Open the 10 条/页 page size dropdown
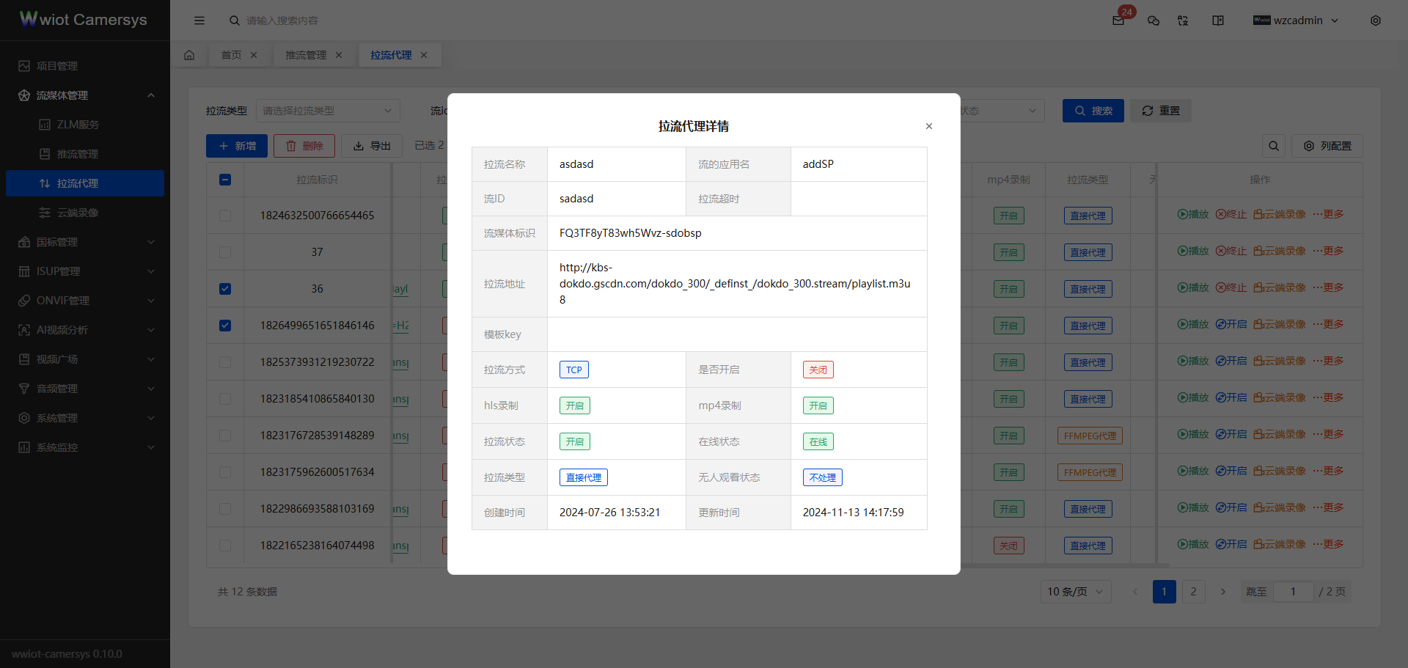The height and width of the screenshot is (668, 1408). (1075, 592)
